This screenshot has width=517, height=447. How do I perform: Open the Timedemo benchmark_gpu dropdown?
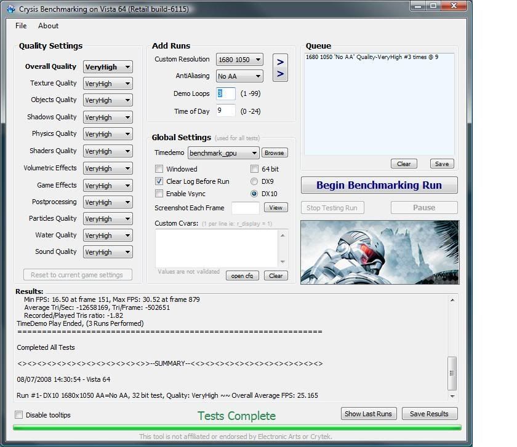pos(223,153)
